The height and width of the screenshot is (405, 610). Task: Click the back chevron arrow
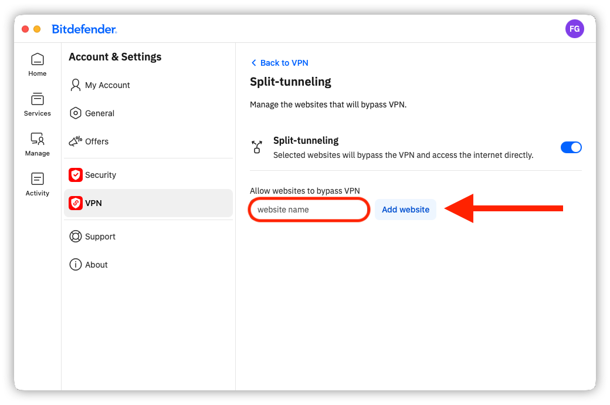click(253, 63)
